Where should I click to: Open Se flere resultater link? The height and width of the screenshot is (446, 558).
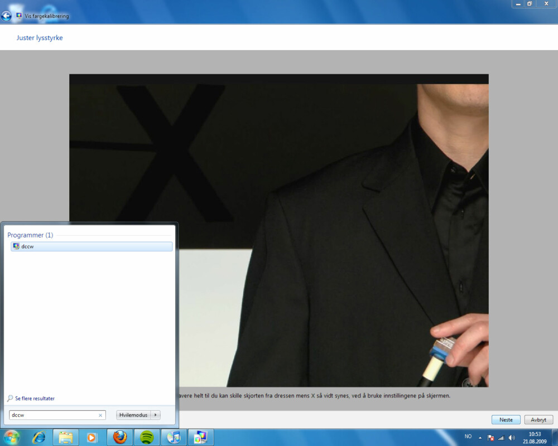point(35,399)
